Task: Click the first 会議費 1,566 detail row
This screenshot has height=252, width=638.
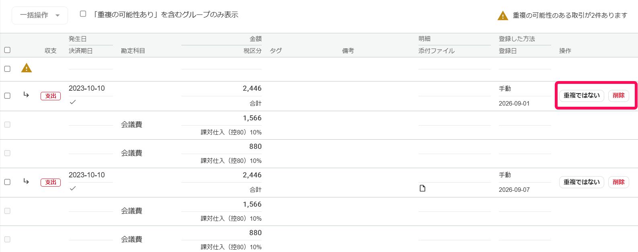Action: tap(319, 125)
